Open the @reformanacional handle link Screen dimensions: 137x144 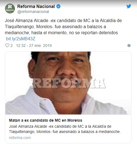pos(33,12)
